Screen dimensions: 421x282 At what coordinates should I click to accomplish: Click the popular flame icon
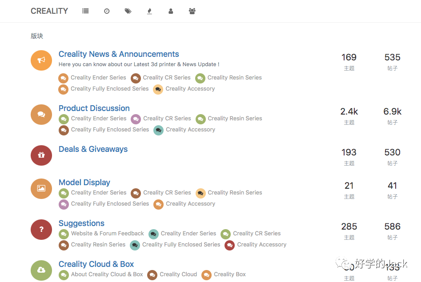coord(149,11)
